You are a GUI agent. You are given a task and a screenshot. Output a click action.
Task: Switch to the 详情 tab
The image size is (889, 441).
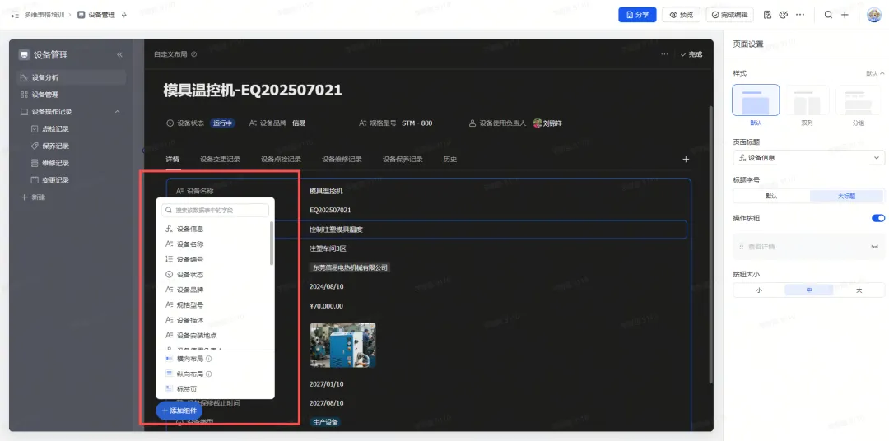click(172, 160)
